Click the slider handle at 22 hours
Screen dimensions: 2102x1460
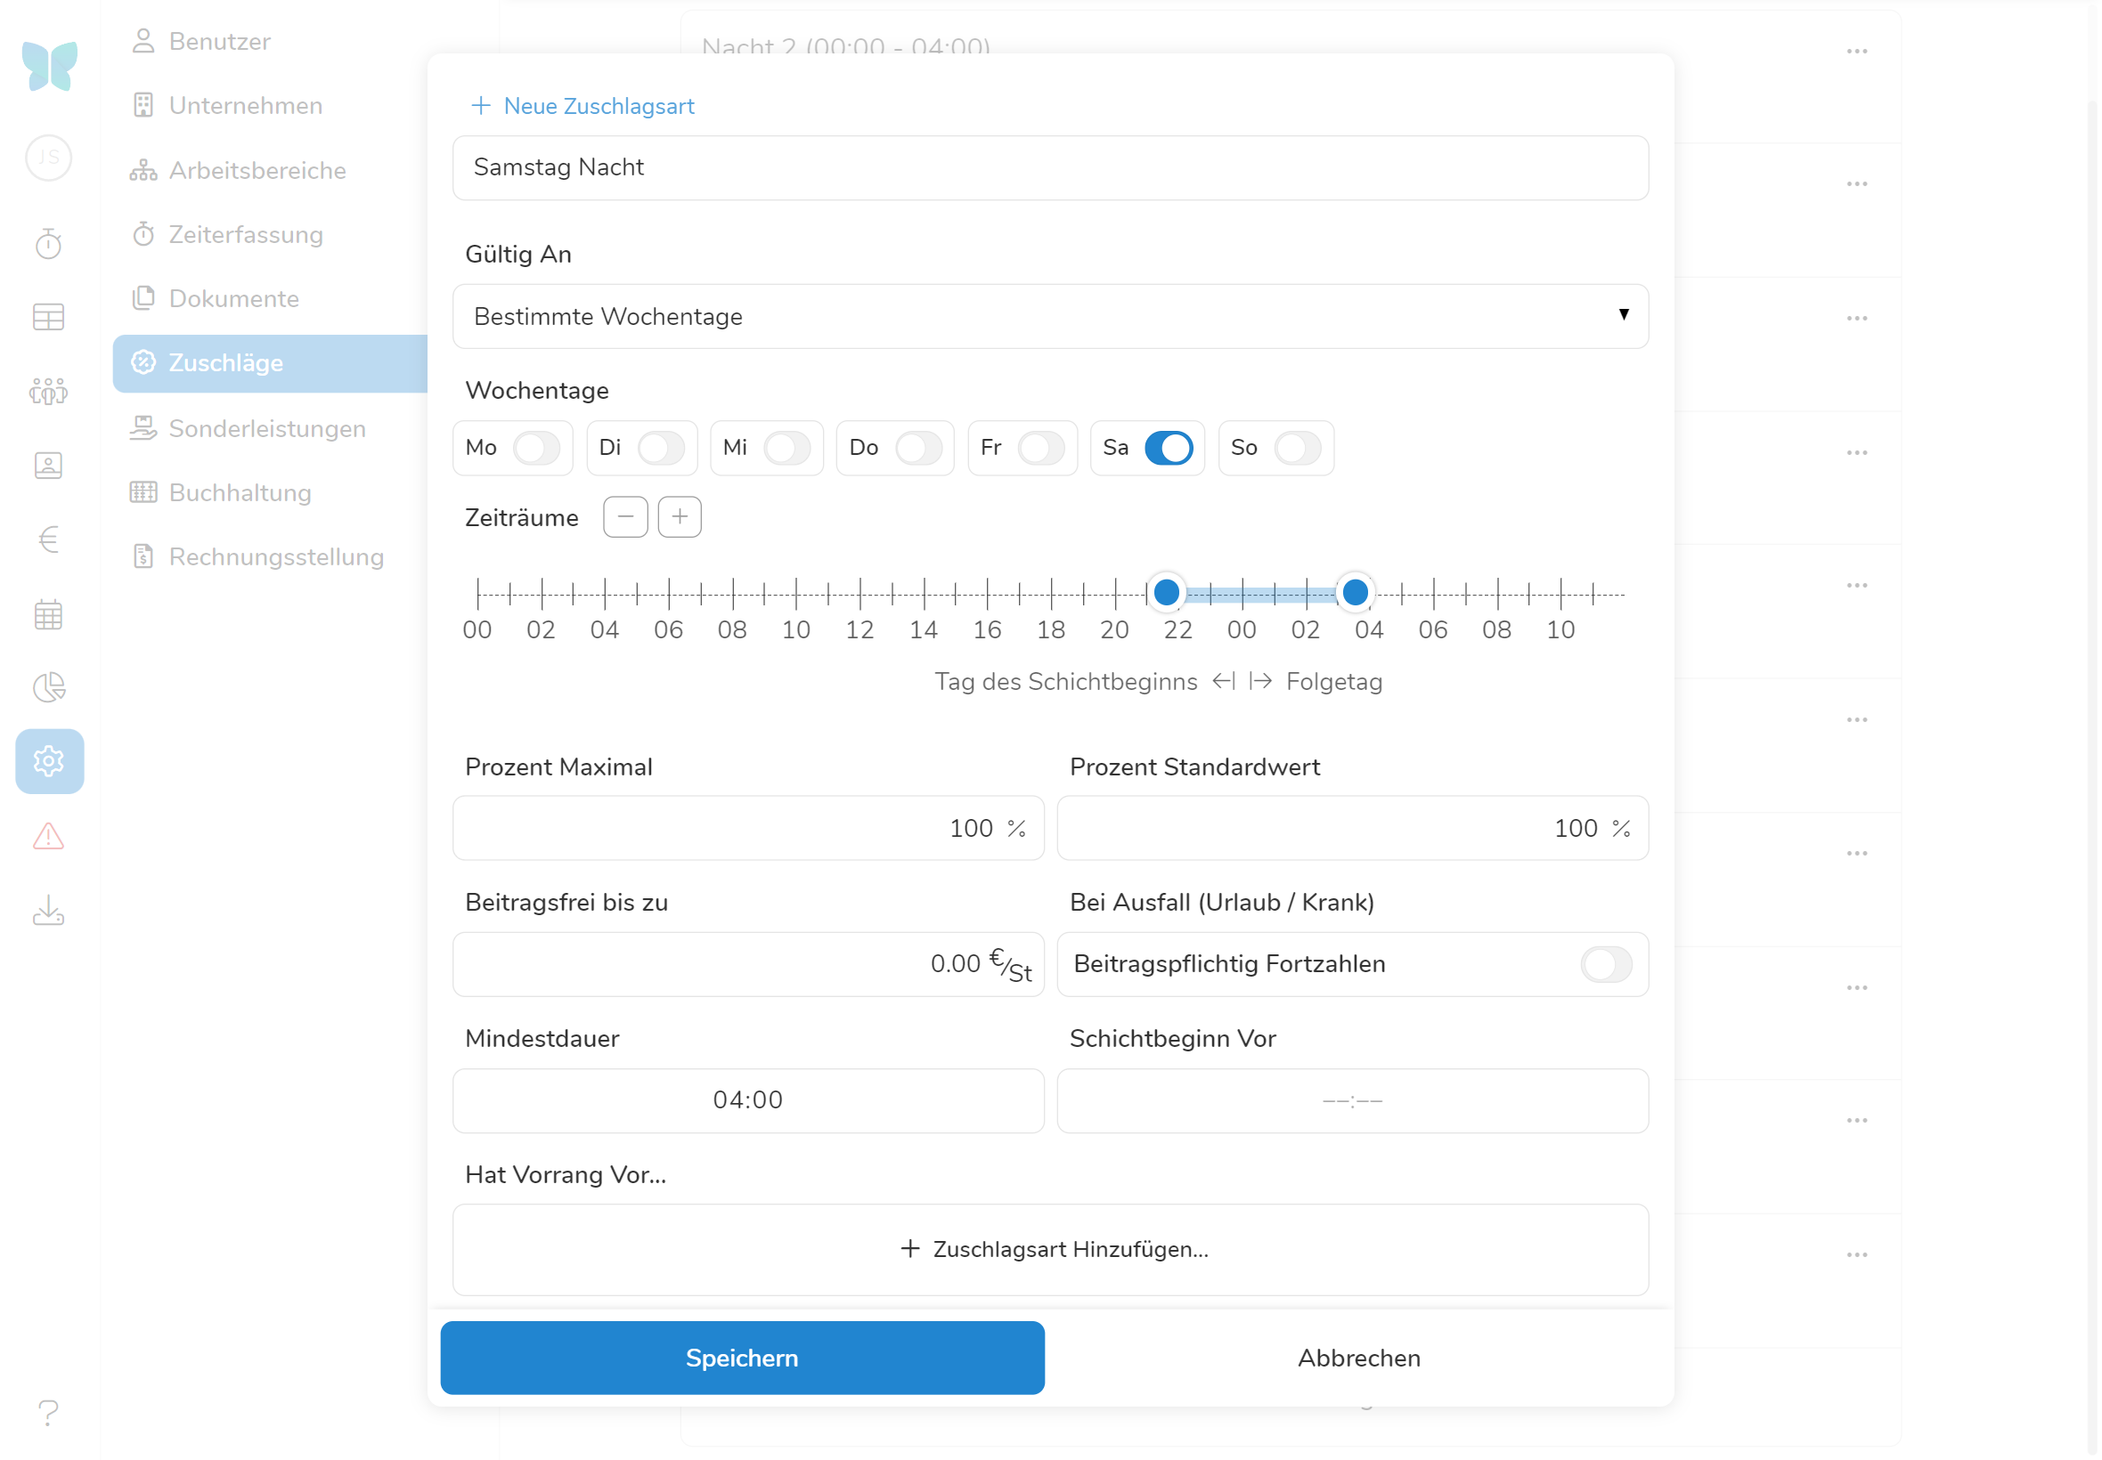1167,593
